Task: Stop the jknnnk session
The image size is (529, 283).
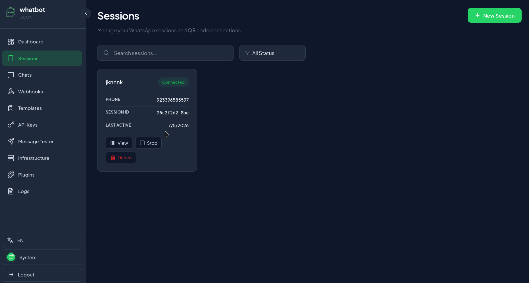Action: tap(148, 143)
